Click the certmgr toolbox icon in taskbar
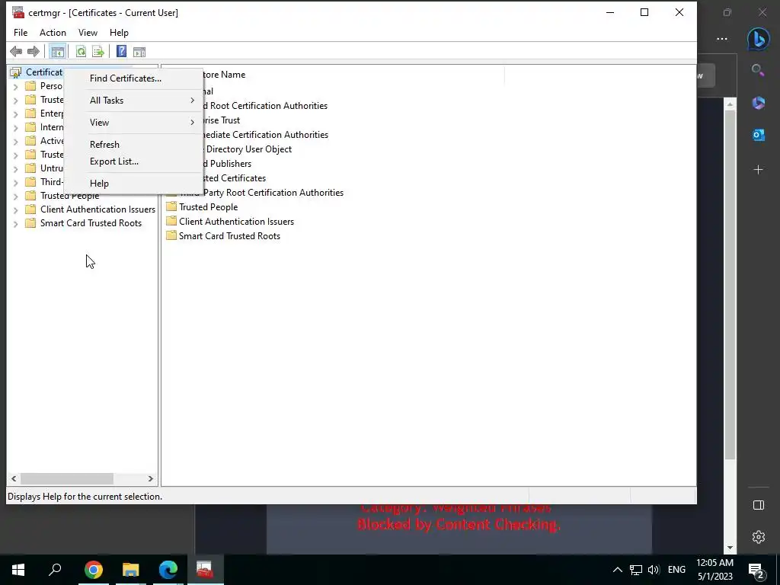The height and width of the screenshot is (585, 780). (205, 570)
